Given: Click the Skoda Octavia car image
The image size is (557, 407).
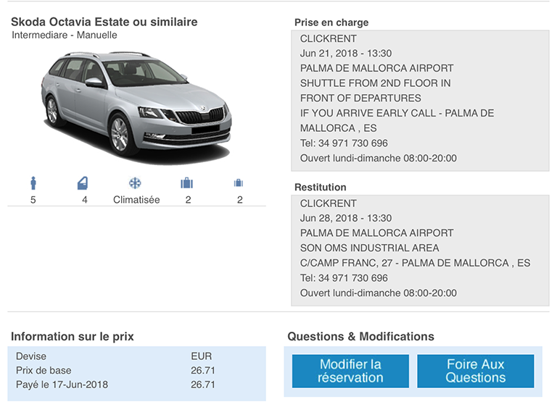Looking at the screenshot, I should [137, 106].
